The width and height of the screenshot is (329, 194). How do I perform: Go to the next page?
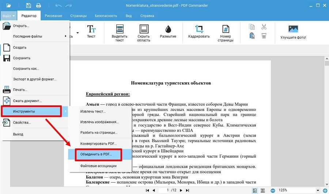pos(181,190)
